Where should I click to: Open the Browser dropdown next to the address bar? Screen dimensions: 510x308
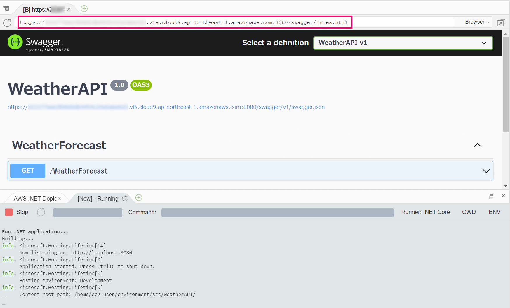click(x=473, y=22)
